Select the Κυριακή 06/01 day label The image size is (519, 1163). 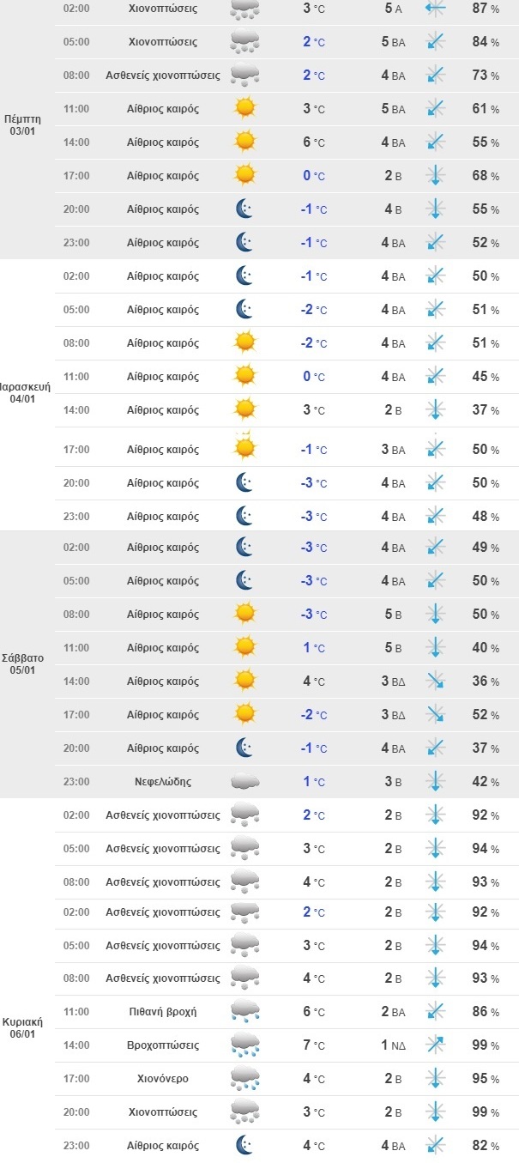click(22, 1028)
